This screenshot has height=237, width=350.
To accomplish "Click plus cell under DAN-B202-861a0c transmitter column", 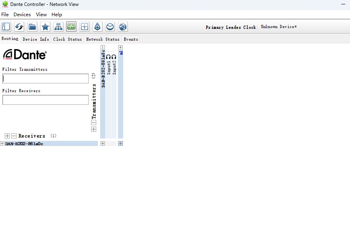I will [103, 144].
